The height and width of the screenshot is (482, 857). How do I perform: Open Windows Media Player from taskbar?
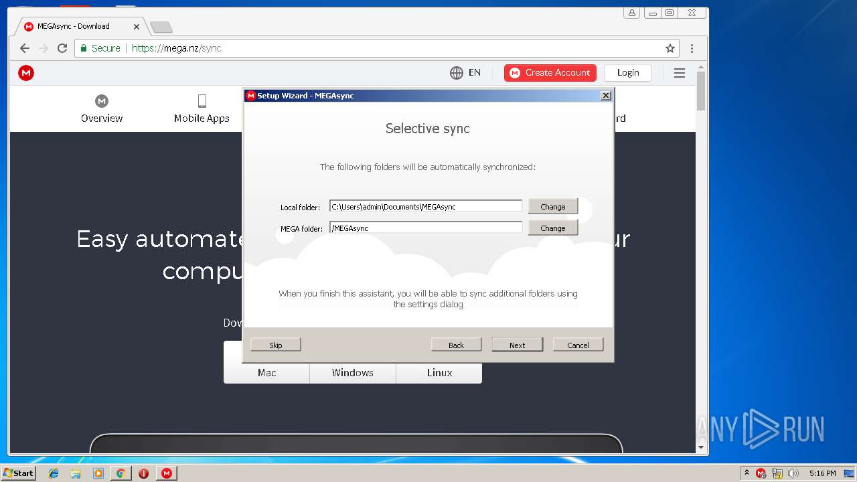coord(98,473)
